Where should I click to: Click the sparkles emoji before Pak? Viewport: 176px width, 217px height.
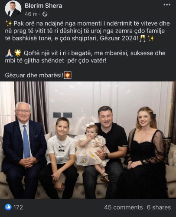tap(9, 24)
